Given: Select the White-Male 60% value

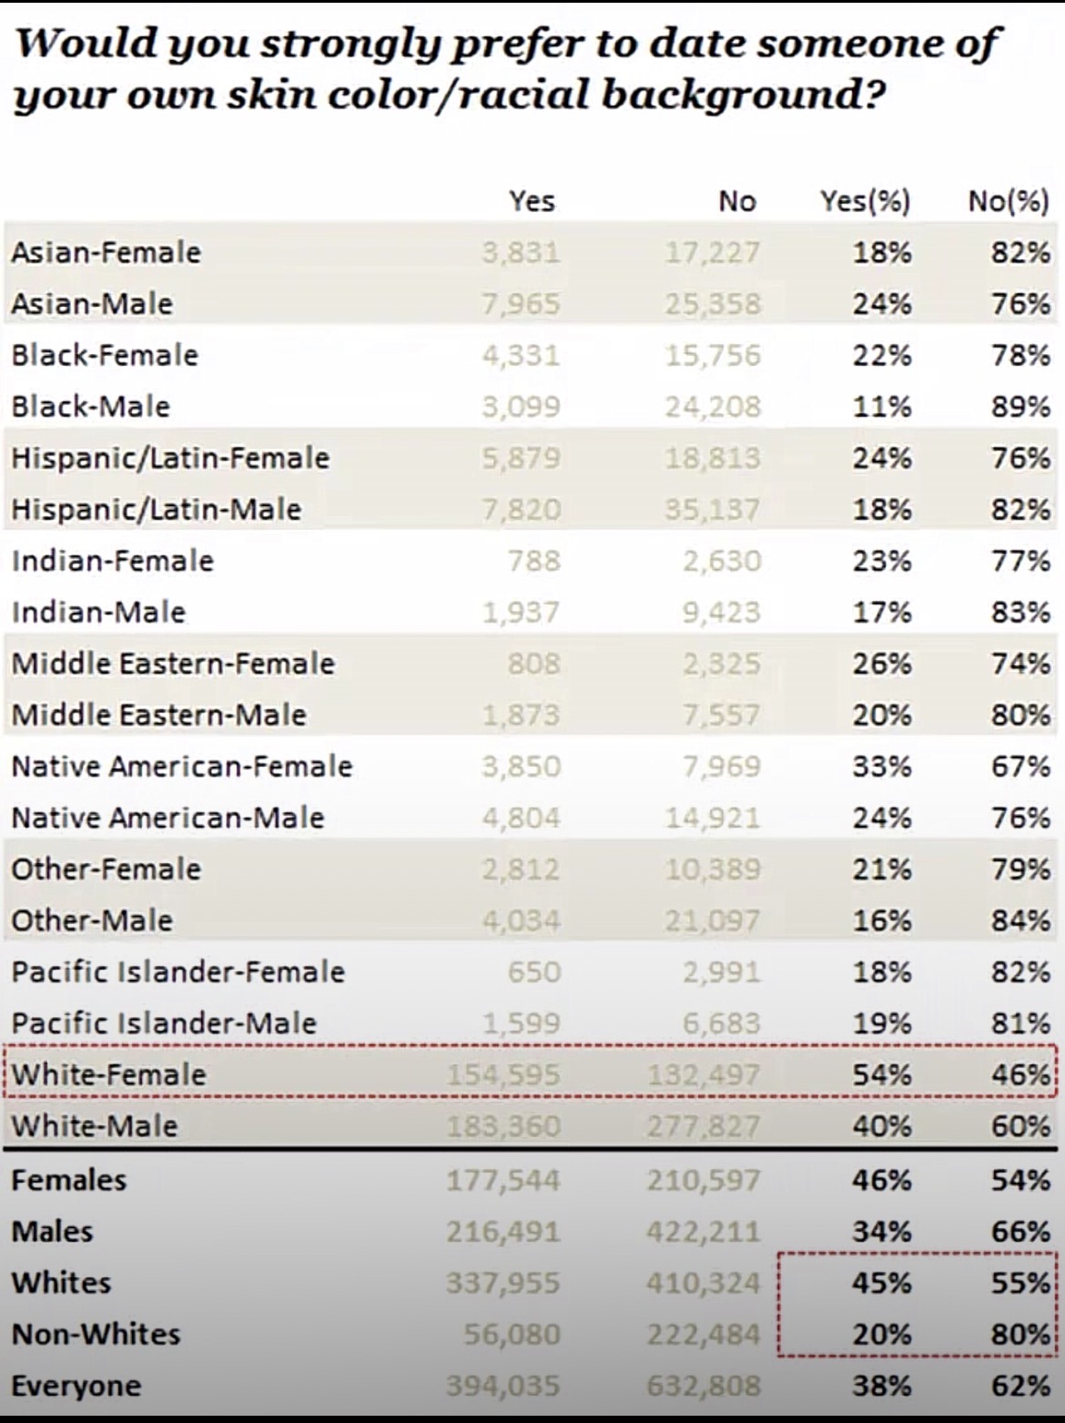Looking at the screenshot, I should (1021, 1127).
